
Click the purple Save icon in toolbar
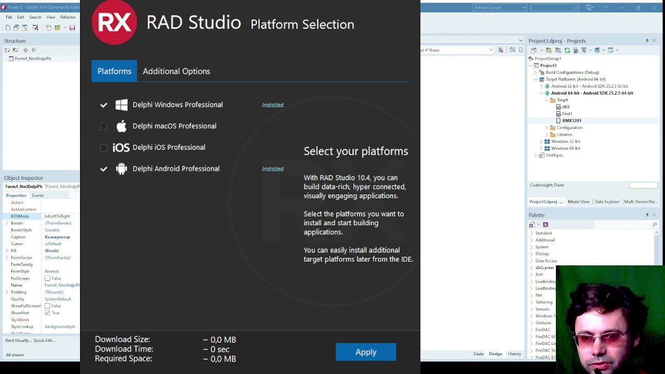72,28
